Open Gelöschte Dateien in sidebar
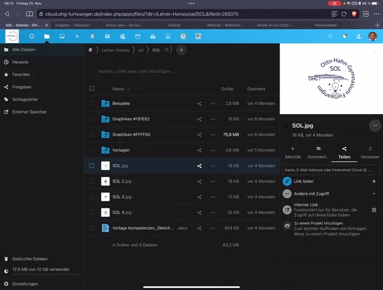383x290 pixels. (30, 259)
